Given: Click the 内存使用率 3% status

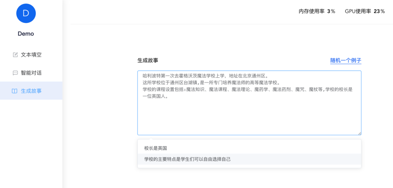Looking at the screenshot, I should click(x=317, y=11).
